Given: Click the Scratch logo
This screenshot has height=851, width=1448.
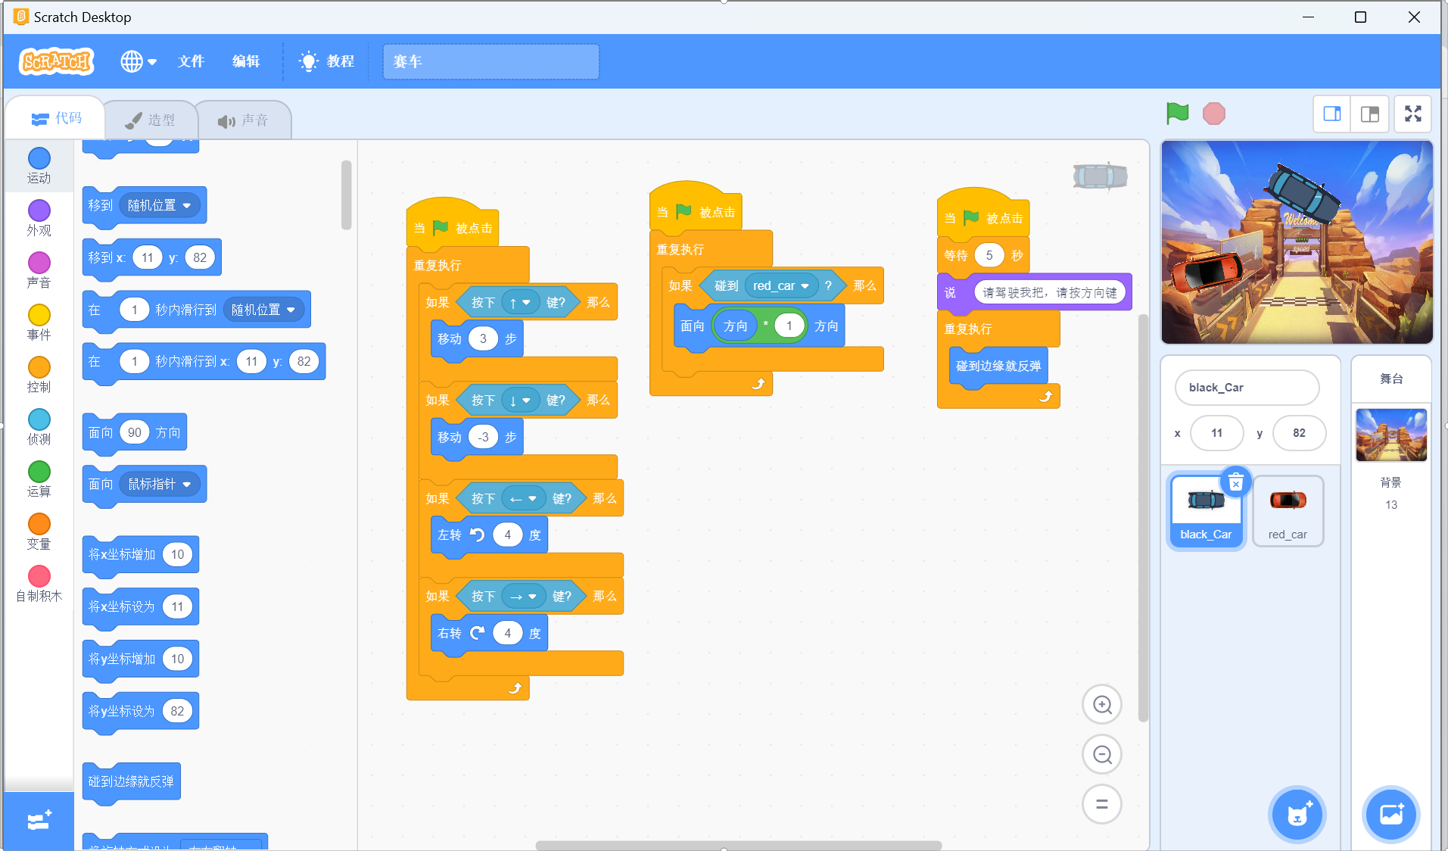Looking at the screenshot, I should coord(57,61).
